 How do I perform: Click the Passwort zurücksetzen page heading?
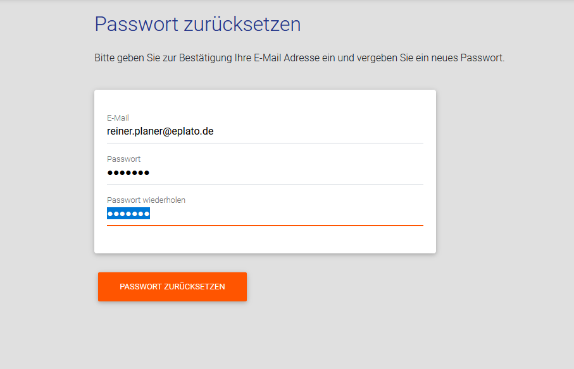(x=197, y=24)
